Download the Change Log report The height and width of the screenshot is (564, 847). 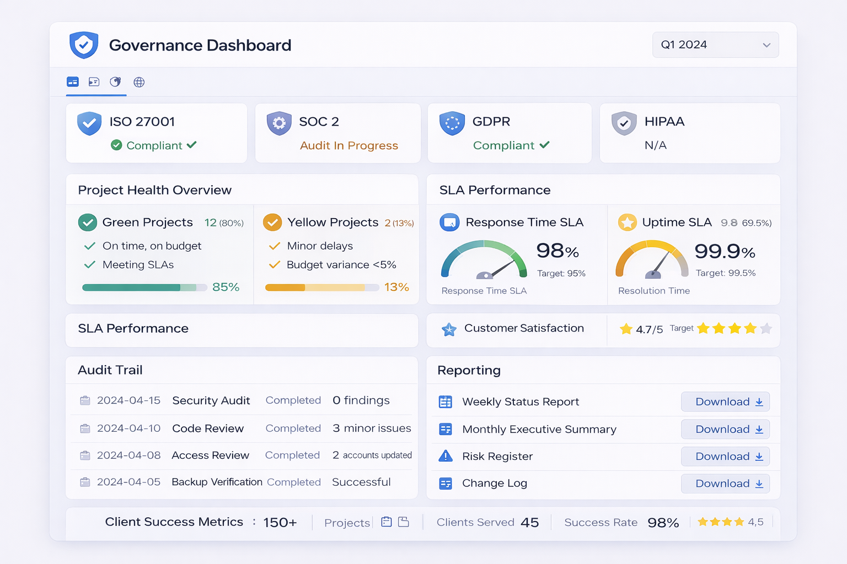[725, 483]
